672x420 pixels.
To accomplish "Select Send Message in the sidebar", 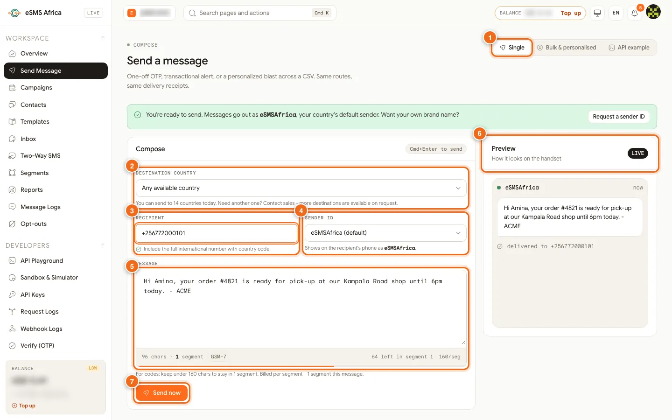I will point(56,71).
